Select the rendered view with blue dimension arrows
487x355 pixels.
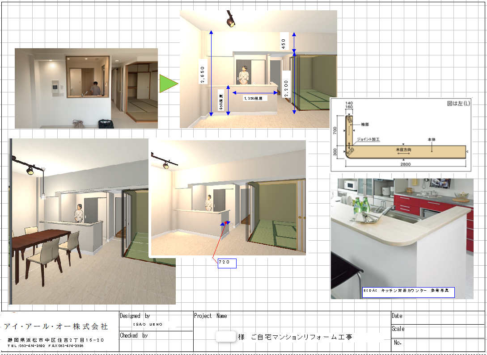[x=258, y=69]
